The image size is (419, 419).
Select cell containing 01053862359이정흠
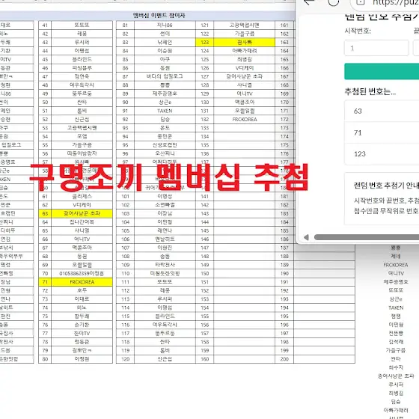(x=82, y=273)
